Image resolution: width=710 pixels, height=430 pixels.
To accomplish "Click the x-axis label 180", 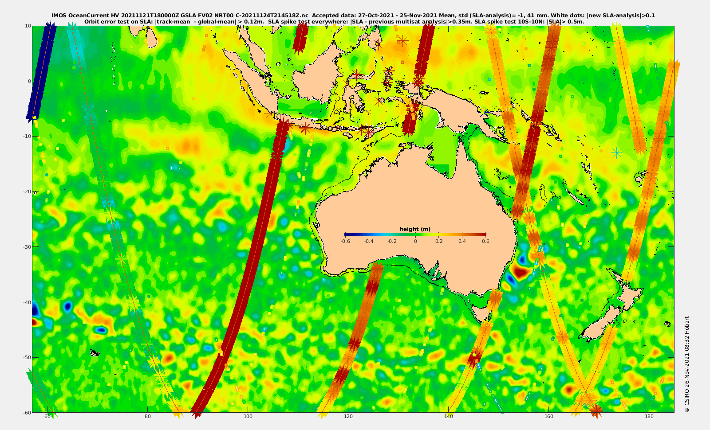I will (x=649, y=416).
